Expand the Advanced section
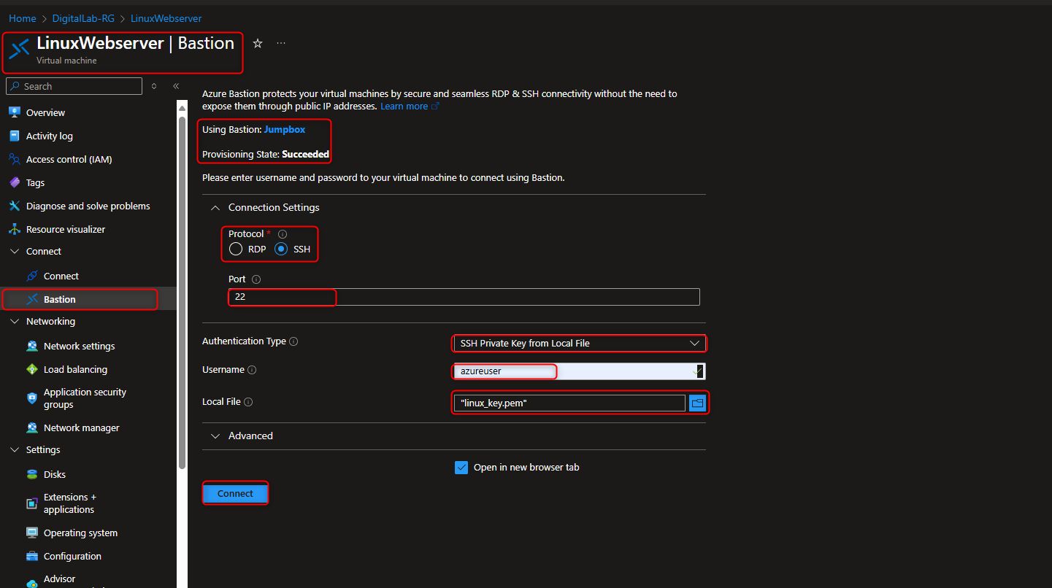Image resolution: width=1052 pixels, height=588 pixels. click(215, 436)
